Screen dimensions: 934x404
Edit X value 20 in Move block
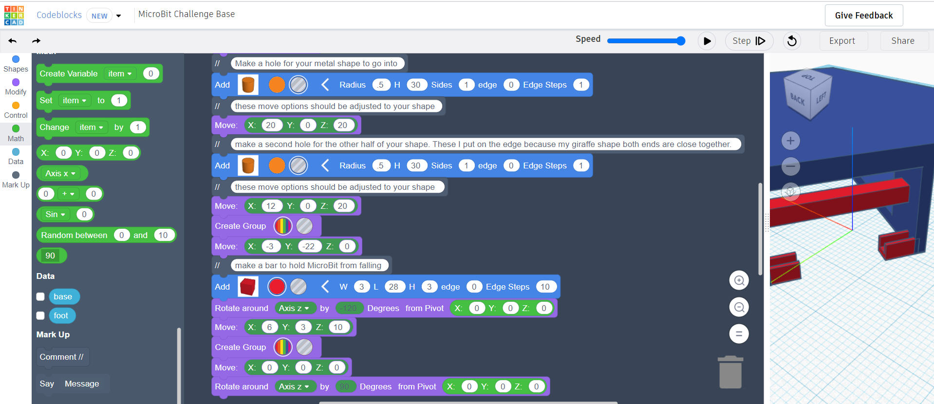[271, 125]
